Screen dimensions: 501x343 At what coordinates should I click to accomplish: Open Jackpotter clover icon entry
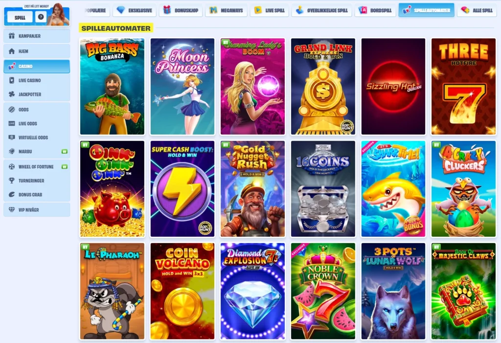12,94
